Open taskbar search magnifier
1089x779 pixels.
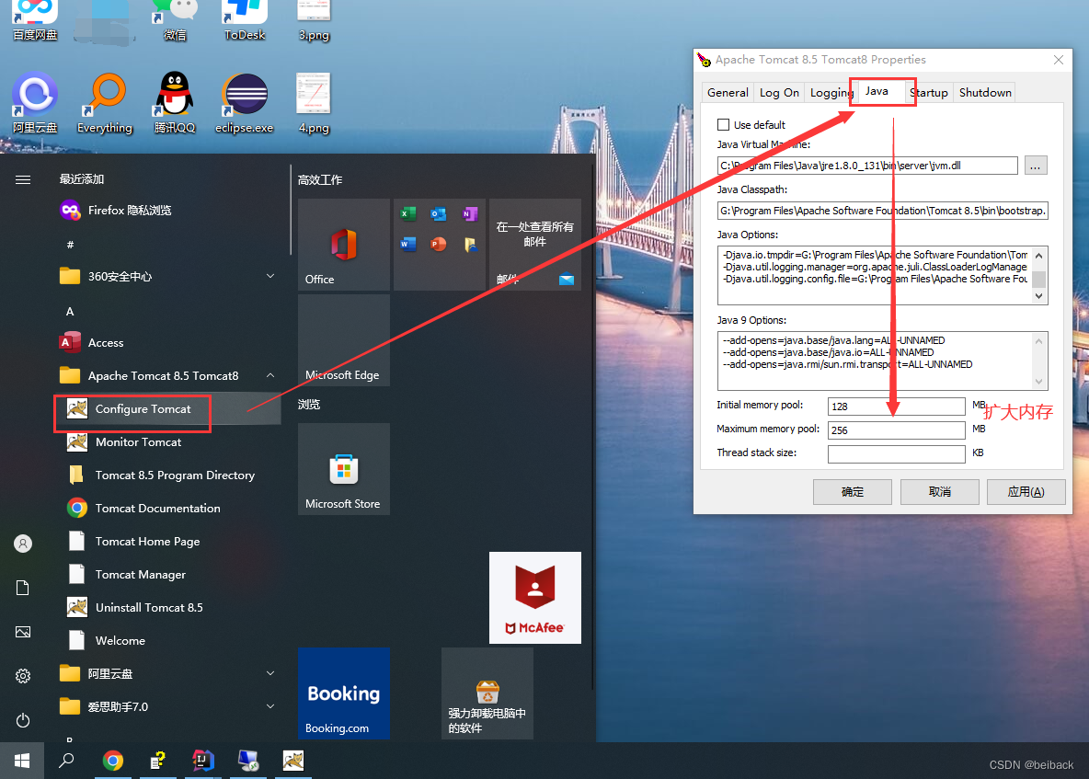click(66, 761)
